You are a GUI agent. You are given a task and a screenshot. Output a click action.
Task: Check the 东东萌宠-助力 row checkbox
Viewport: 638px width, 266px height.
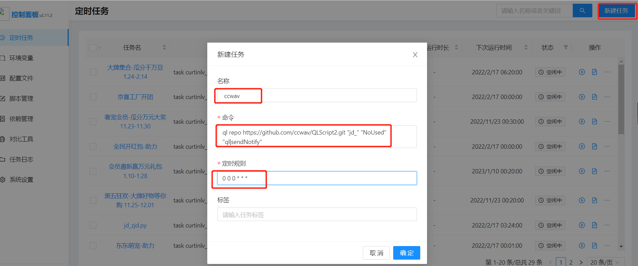93,245
